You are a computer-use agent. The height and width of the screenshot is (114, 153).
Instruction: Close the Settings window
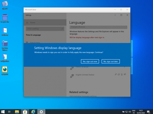[x=127, y=15]
